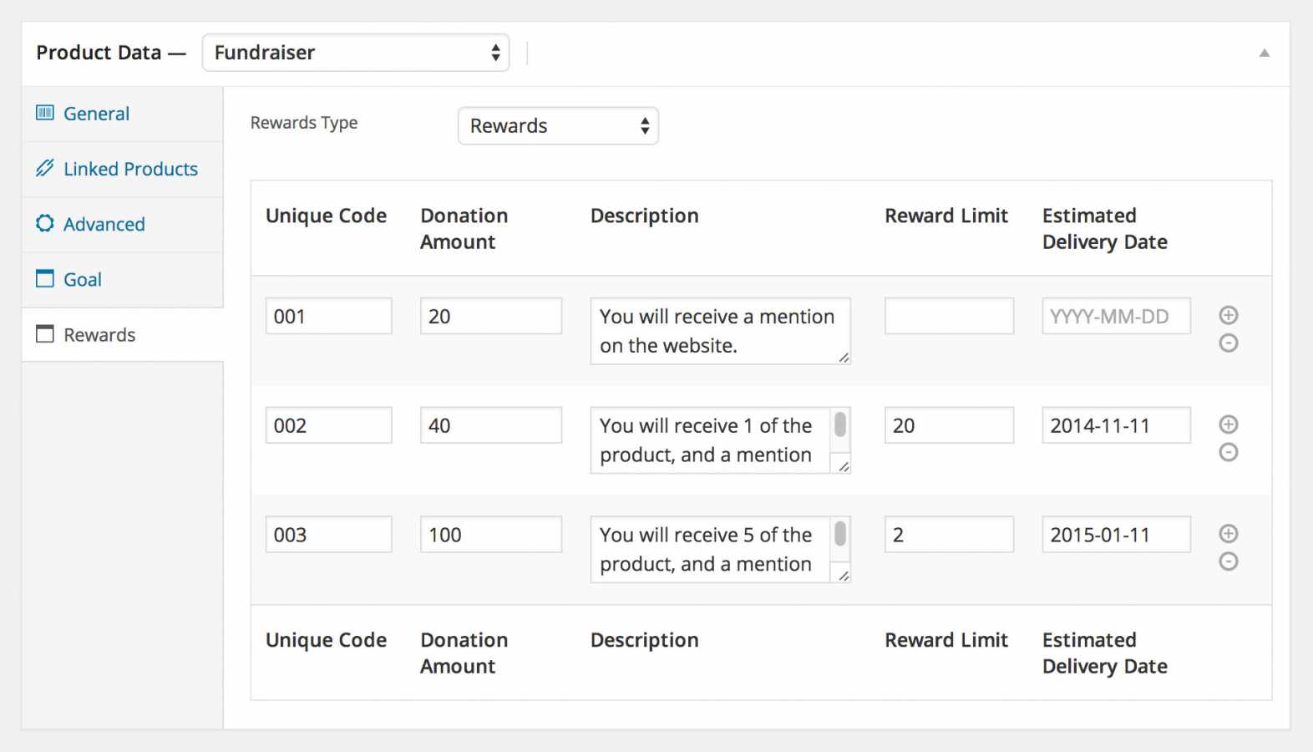Click the delivery date field 2014-11-11
Viewport: 1313px width, 752px height.
[x=1116, y=425]
